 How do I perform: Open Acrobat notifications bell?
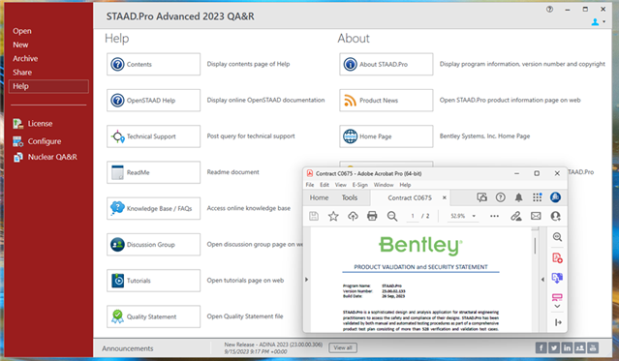518,197
